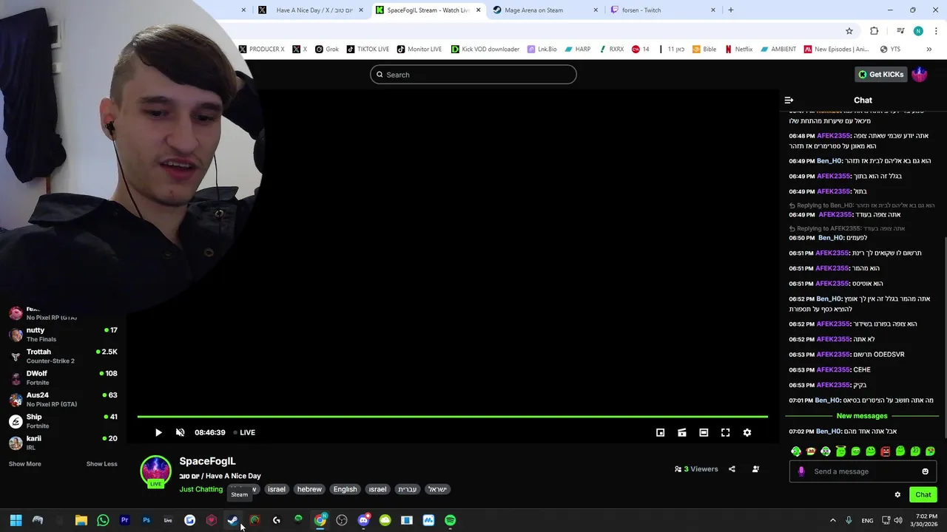This screenshot has width=947, height=532.
Task: Click the Send a message field
Action: (862, 471)
